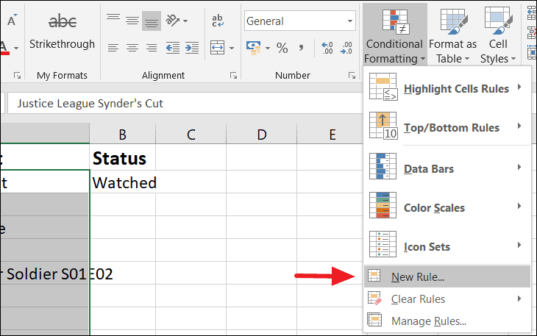Apply accounting number format
Screen dimensions: 537x336
(254, 48)
